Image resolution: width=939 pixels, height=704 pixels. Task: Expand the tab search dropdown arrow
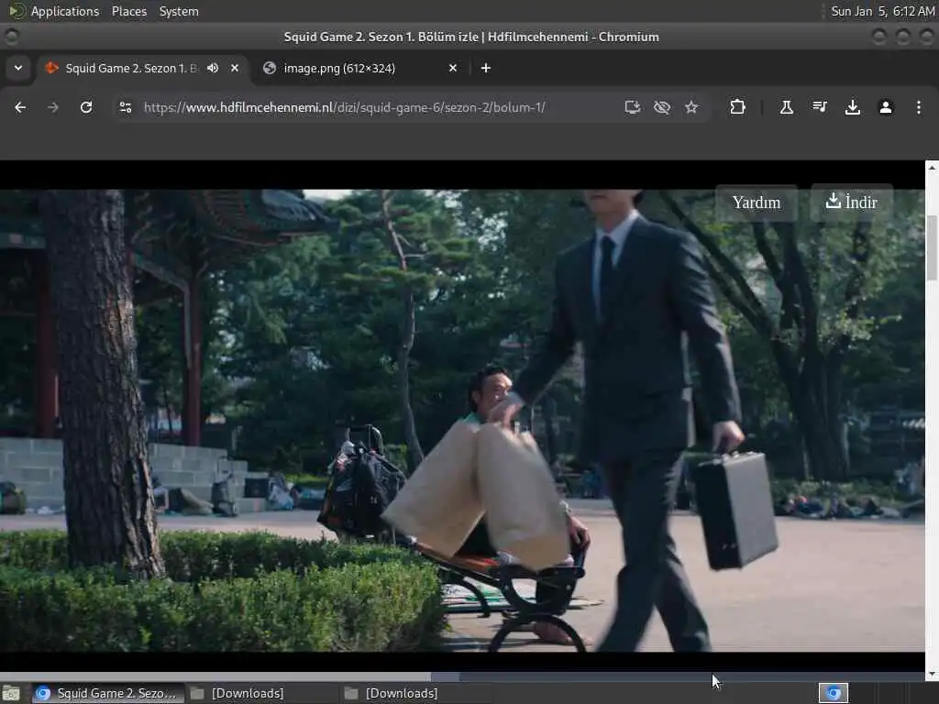(x=18, y=68)
